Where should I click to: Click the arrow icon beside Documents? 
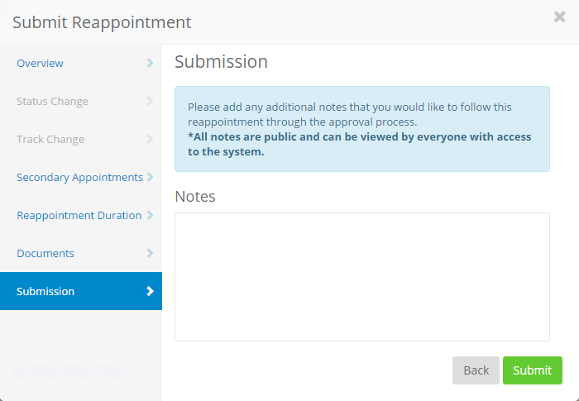click(x=150, y=253)
